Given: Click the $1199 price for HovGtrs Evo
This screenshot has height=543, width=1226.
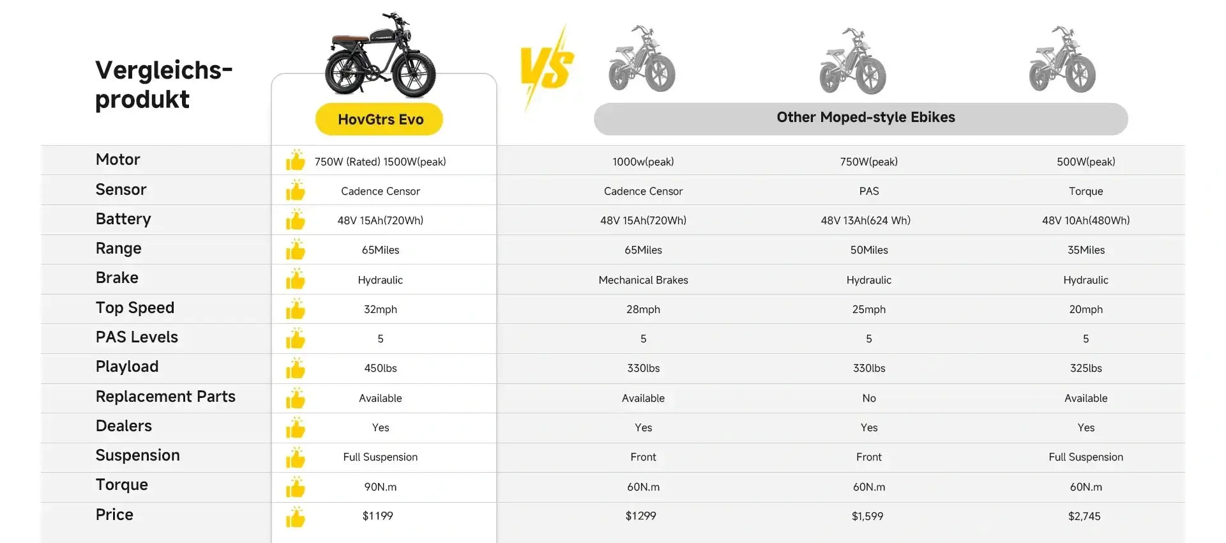Looking at the screenshot, I should pyautogui.click(x=377, y=516).
